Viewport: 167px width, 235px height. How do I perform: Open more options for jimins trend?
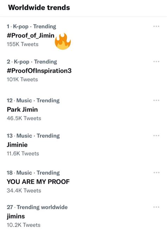[x=156, y=207]
